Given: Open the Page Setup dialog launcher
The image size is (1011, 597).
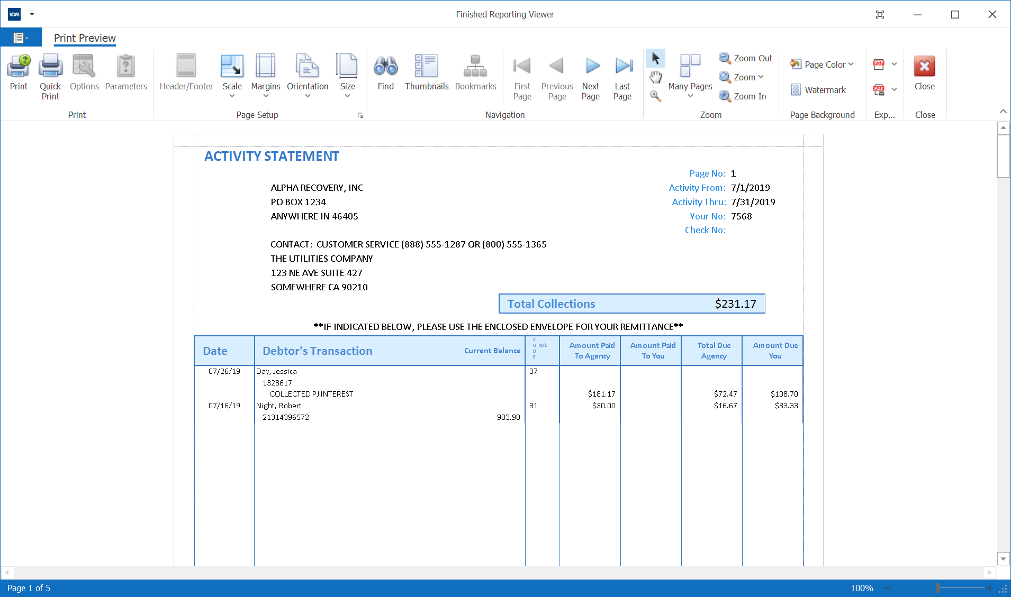Looking at the screenshot, I should click(x=360, y=115).
